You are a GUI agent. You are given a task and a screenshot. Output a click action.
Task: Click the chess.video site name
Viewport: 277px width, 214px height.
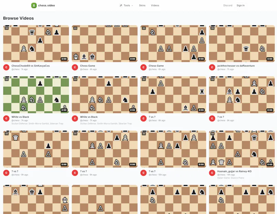(46, 6)
